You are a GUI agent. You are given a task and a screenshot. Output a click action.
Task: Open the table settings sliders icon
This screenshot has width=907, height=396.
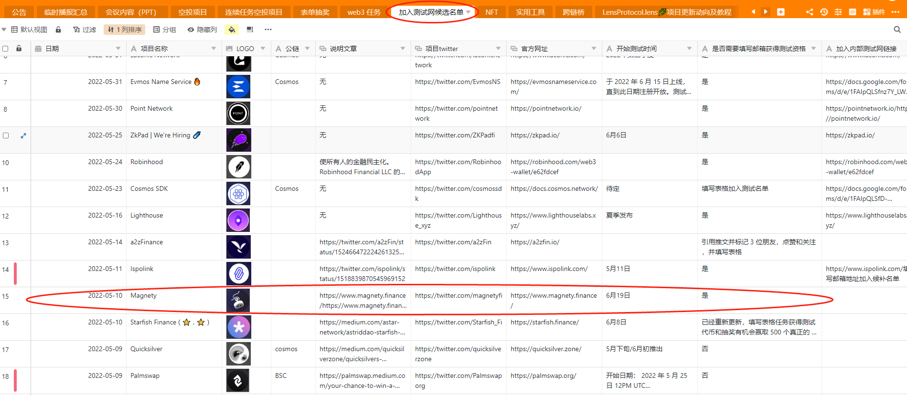click(x=838, y=12)
